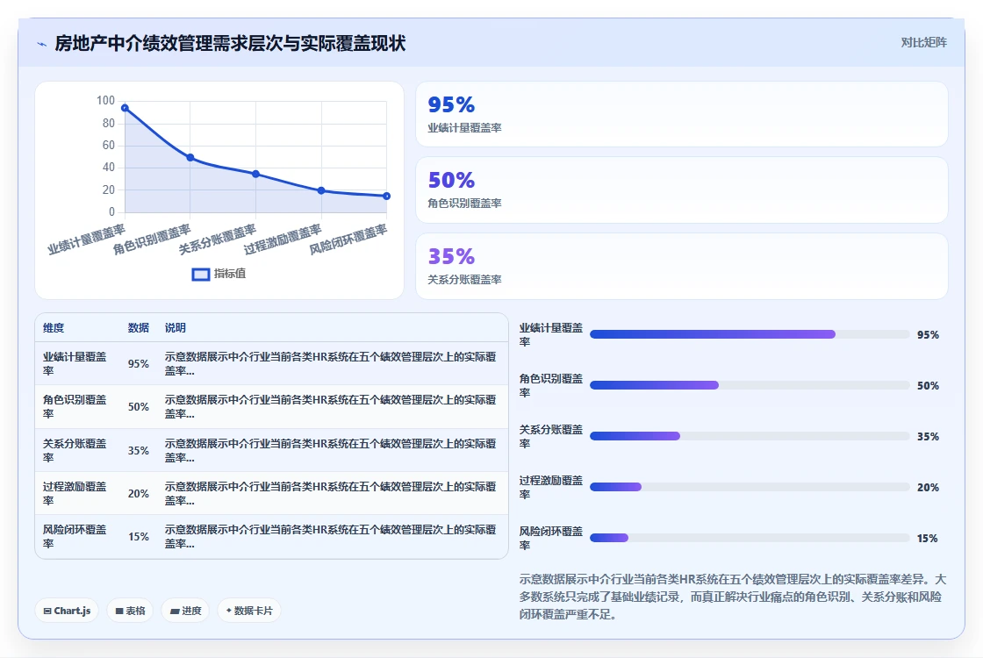Click the 15% value in table

coord(139,537)
